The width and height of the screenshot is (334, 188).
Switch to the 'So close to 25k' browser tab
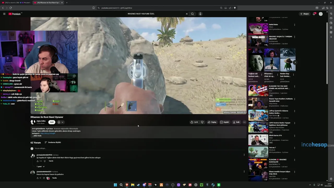click(16, 3)
